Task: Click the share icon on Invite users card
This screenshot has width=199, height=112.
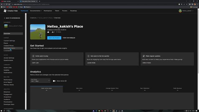Action: click(x=33, y=56)
